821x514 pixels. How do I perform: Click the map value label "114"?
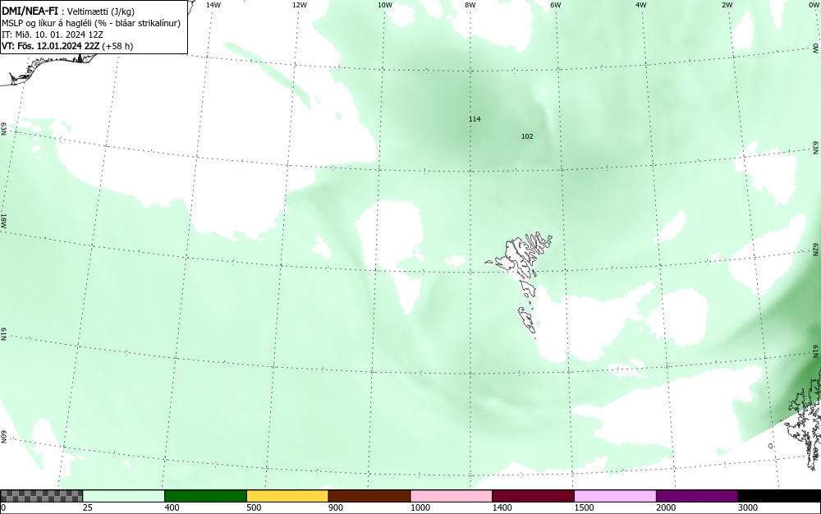click(x=475, y=119)
